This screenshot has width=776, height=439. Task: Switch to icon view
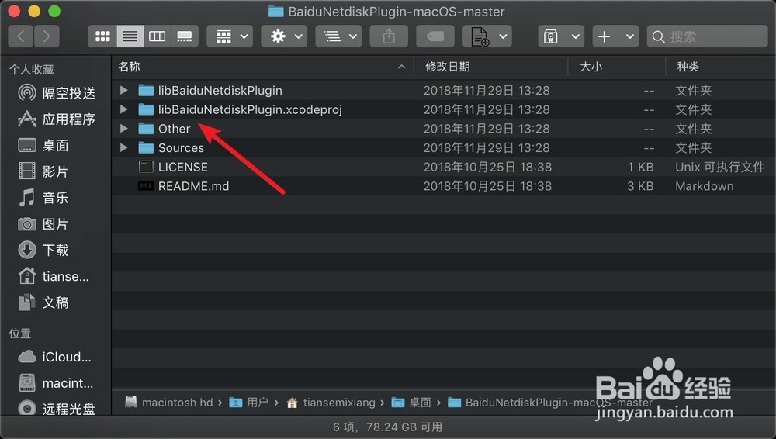(102, 36)
